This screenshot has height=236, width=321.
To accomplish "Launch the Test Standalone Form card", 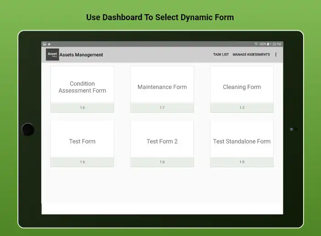I will [242, 141].
